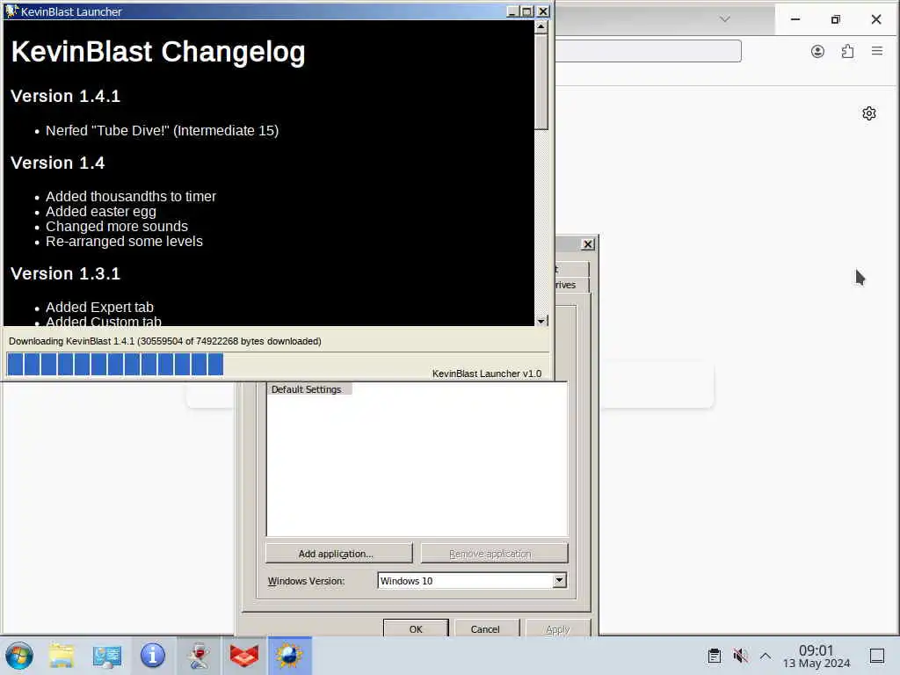900x675 pixels.
Task: Restore the browser window size
Action: pos(836,19)
